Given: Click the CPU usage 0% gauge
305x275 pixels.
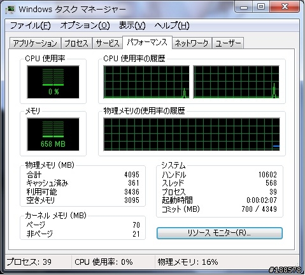Looking at the screenshot, I should point(53,82).
